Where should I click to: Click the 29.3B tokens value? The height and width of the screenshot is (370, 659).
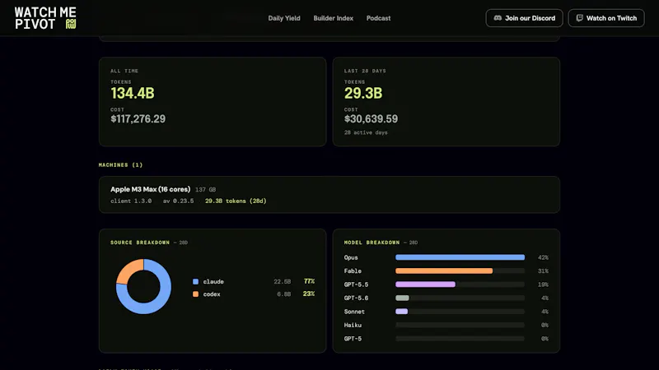click(x=363, y=93)
